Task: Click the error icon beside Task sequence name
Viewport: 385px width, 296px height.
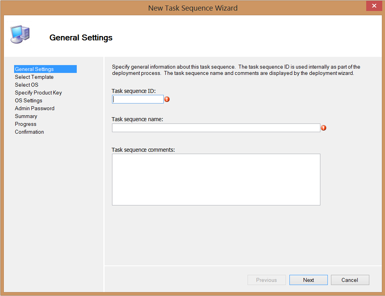Action: click(x=324, y=128)
